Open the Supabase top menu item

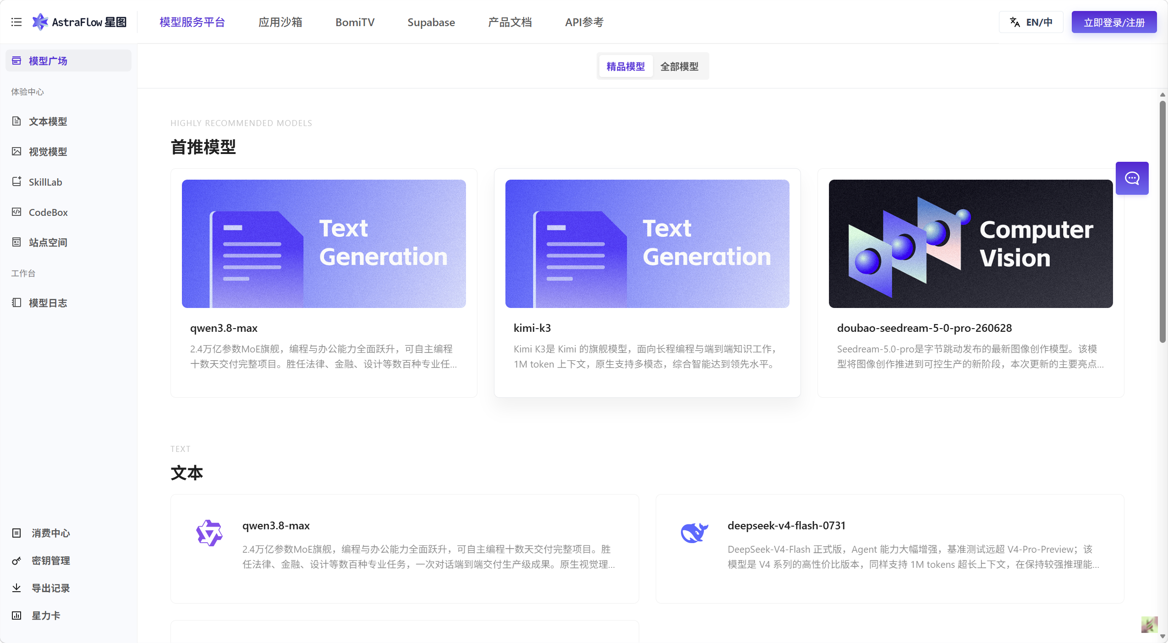click(x=431, y=22)
